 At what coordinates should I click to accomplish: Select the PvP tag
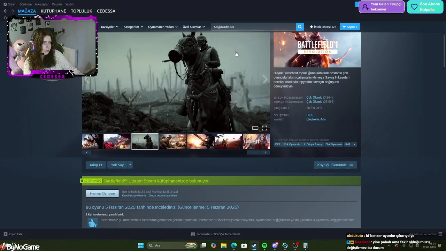(348, 144)
